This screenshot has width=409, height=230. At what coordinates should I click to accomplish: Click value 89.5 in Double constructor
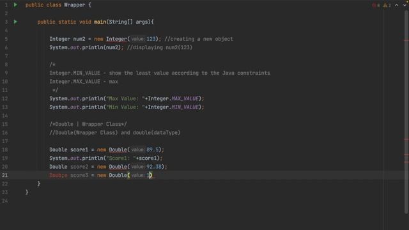coord(153,149)
